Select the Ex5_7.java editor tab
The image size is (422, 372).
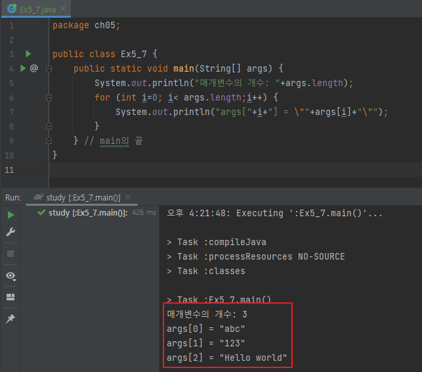click(36, 9)
